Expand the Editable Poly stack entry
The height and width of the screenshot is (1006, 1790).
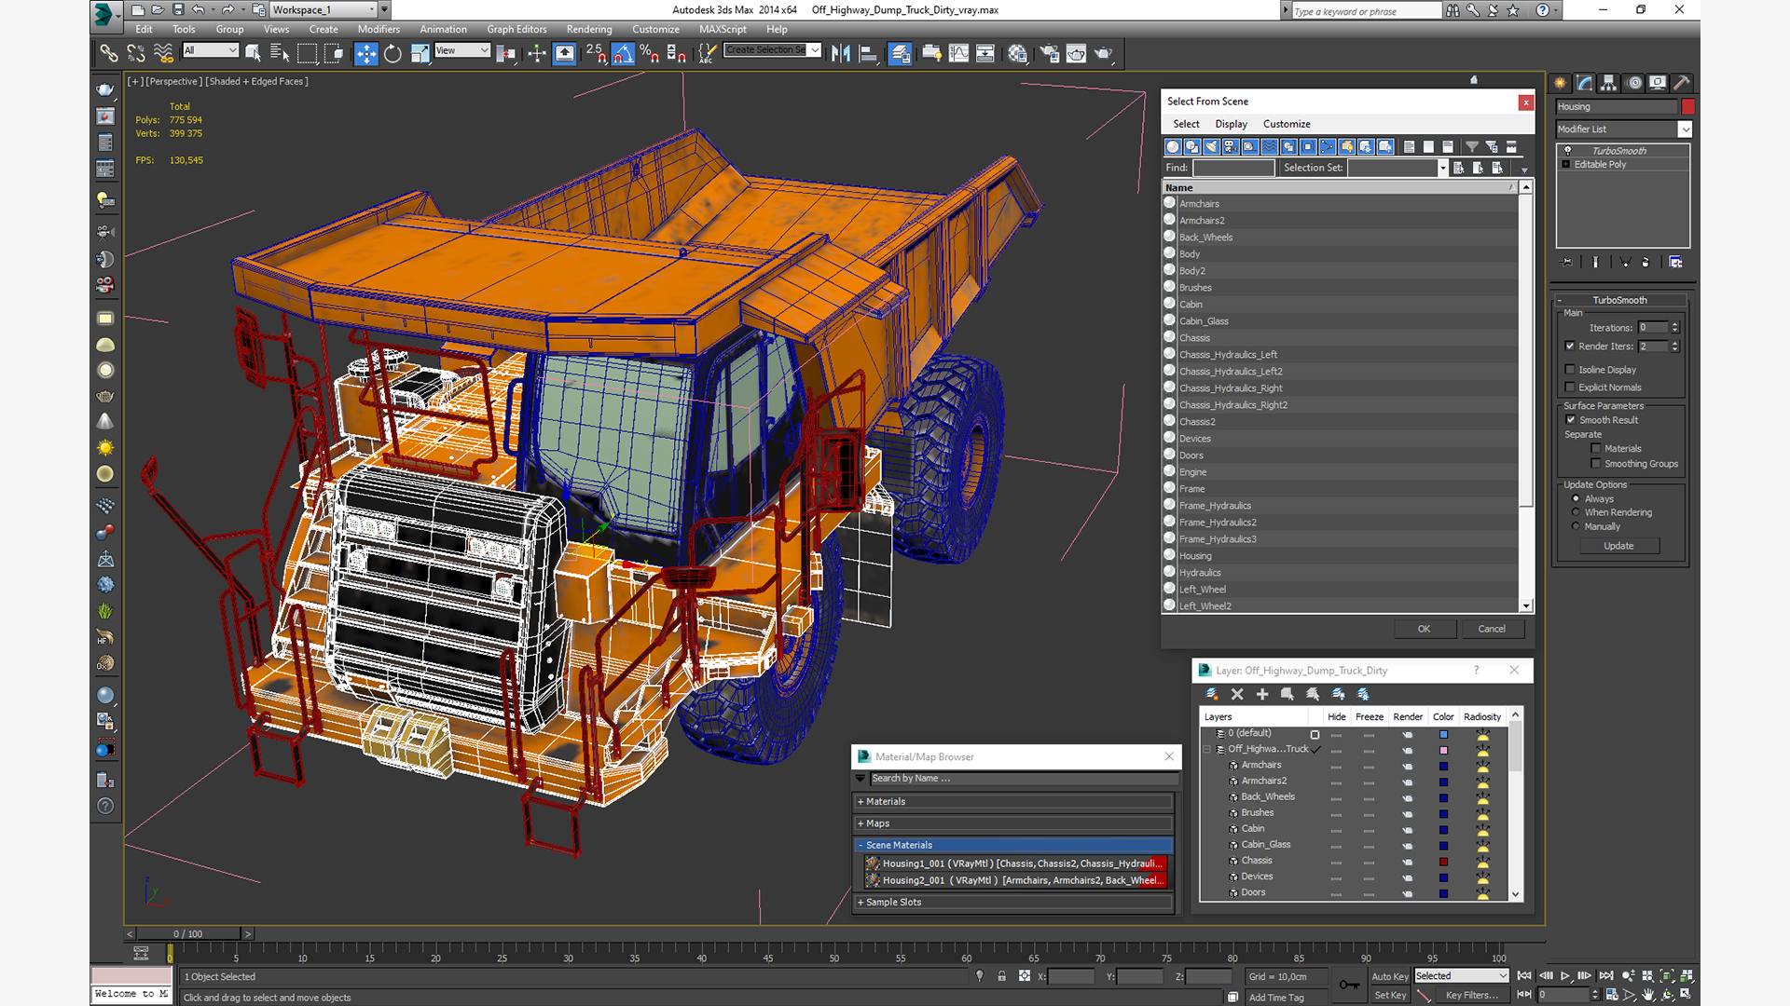1566,165
